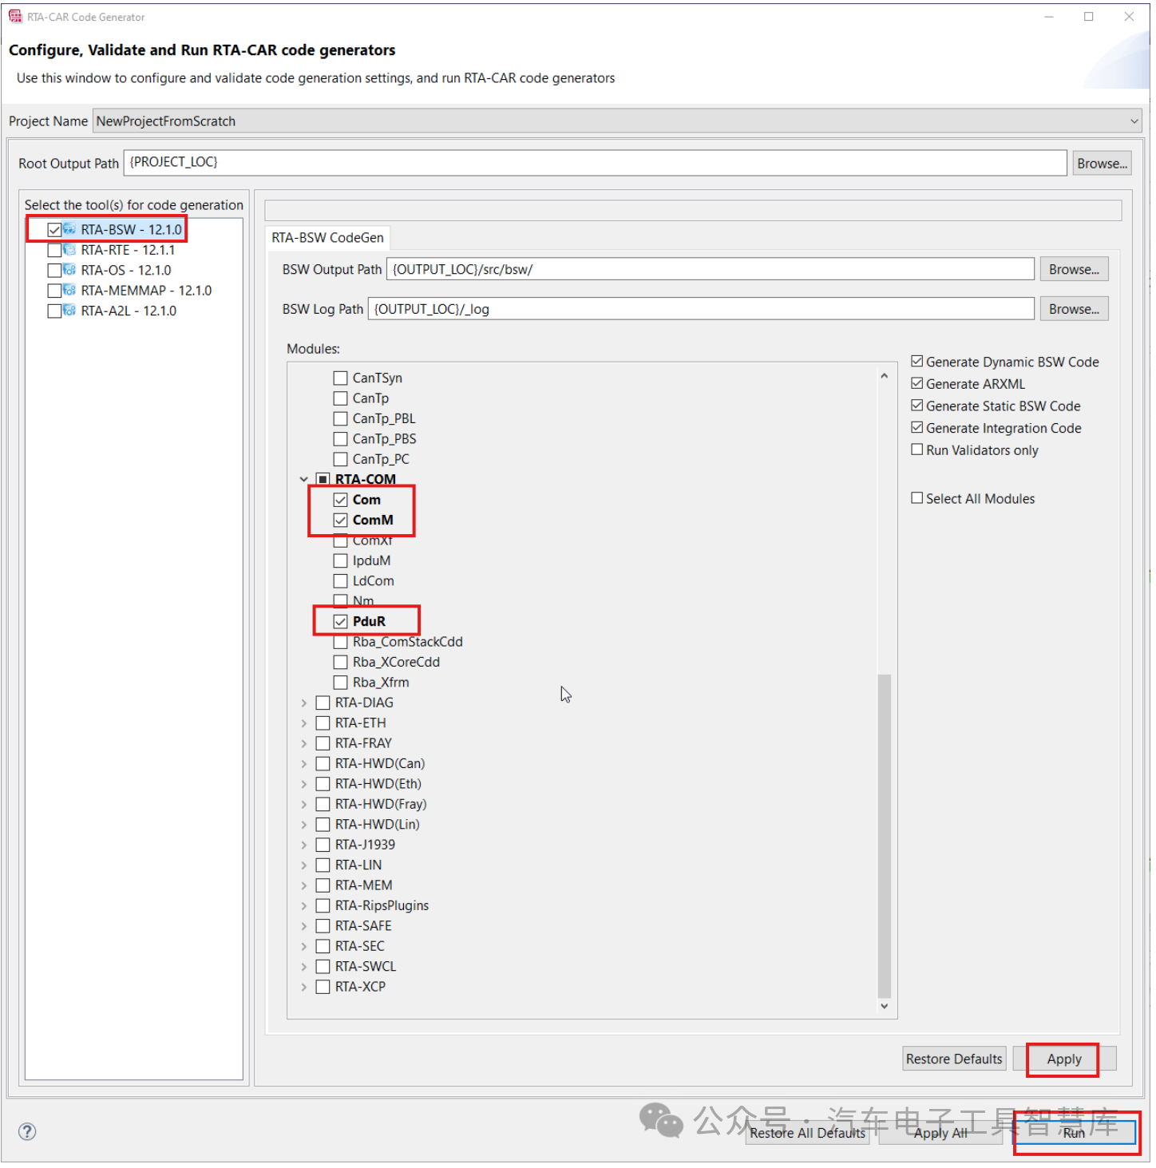Check the CanTp_PBL module checkbox
The height and width of the screenshot is (1168, 1156).
click(x=341, y=419)
